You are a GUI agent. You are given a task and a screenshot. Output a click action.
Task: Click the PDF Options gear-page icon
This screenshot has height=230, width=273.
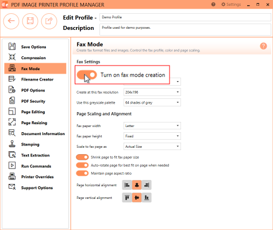coord(12,90)
